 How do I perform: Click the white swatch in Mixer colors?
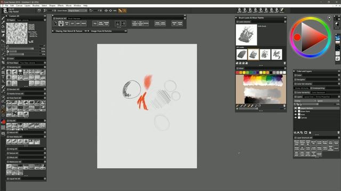285,73
